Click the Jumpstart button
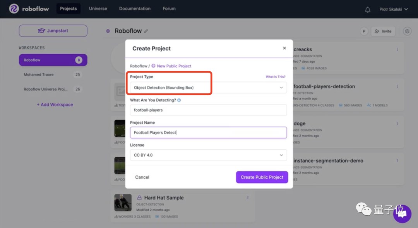 coord(53,31)
